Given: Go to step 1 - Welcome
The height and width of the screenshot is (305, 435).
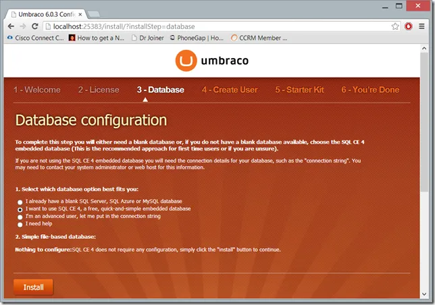Looking at the screenshot, I should (x=37, y=90).
